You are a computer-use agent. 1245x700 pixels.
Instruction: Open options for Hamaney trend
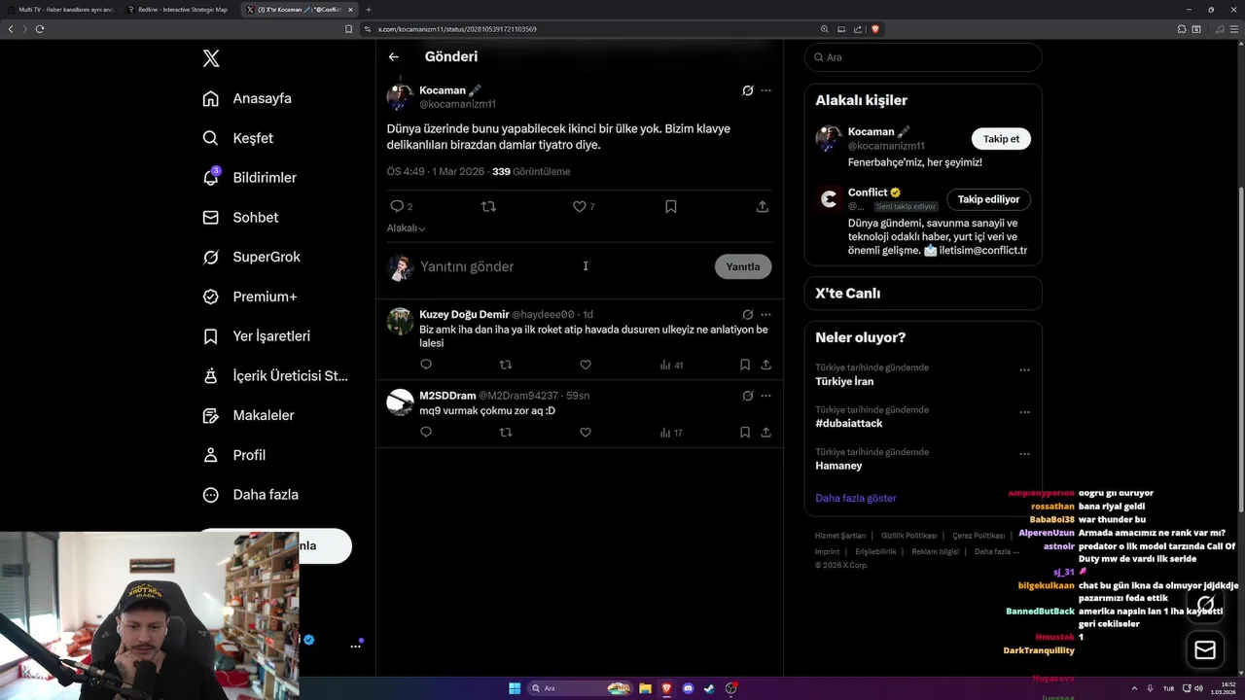click(x=1024, y=454)
